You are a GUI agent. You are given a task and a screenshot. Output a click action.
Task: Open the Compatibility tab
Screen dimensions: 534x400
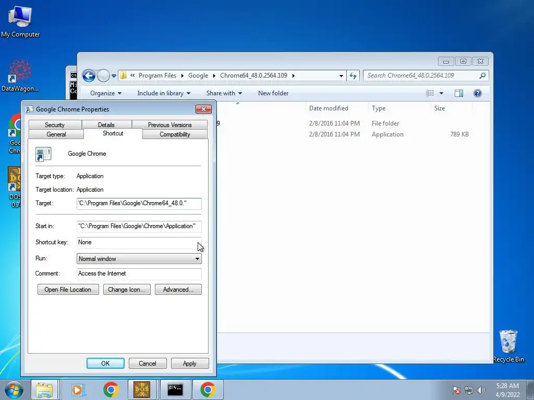point(175,134)
